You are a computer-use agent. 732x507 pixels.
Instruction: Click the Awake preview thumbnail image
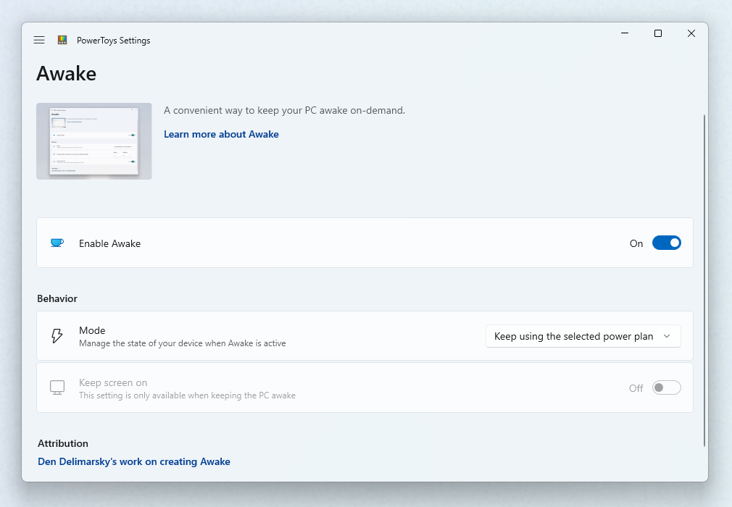point(93,141)
